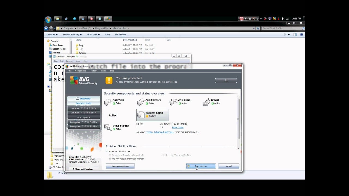
Task: Show hidden tray icons arrow
Action: (261, 19)
